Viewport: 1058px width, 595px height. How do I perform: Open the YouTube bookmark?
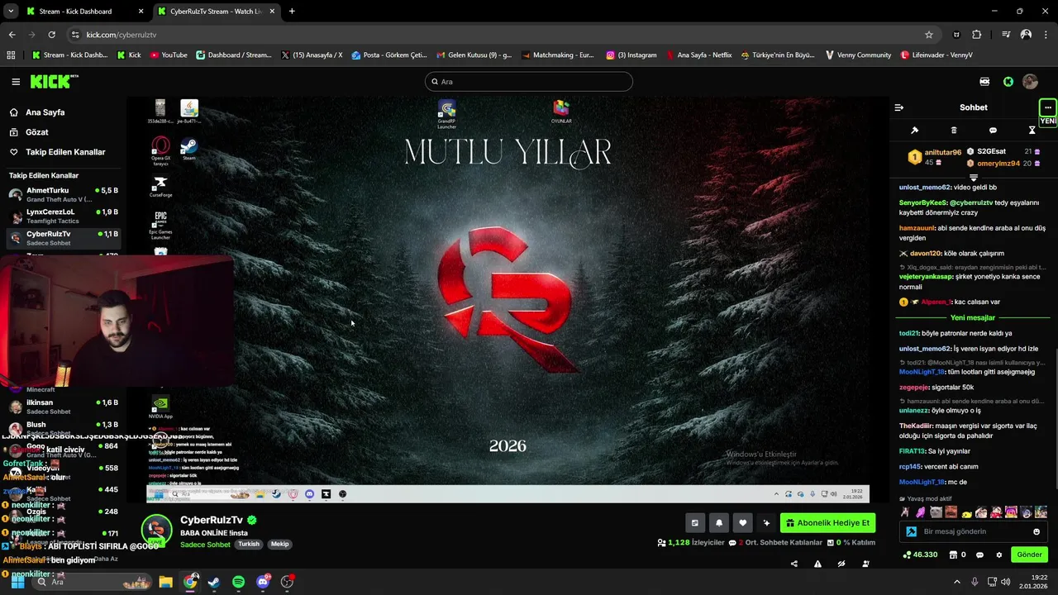pos(169,55)
